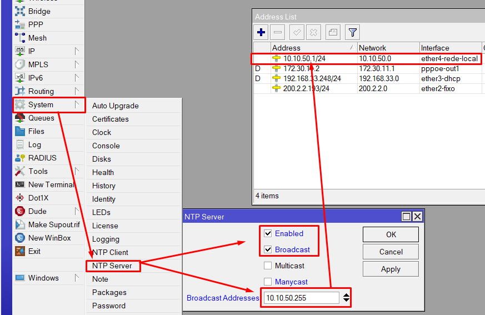Click the minus remove address icon

click(278, 32)
